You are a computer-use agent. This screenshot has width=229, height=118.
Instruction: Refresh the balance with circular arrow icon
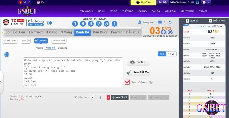coord(170,22)
